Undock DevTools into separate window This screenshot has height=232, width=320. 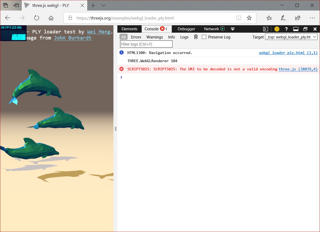(x=305, y=29)
